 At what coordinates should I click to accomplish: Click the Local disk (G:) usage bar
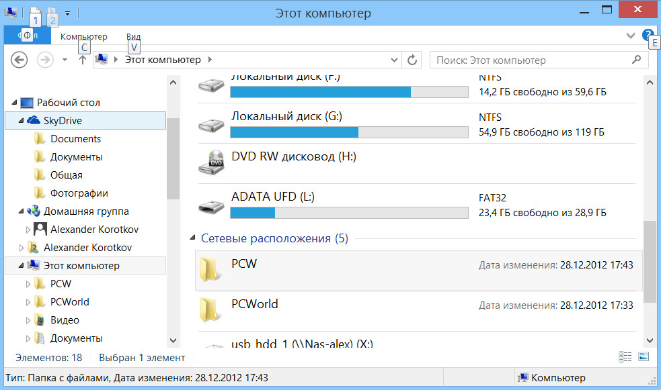[x=349, y=132]
